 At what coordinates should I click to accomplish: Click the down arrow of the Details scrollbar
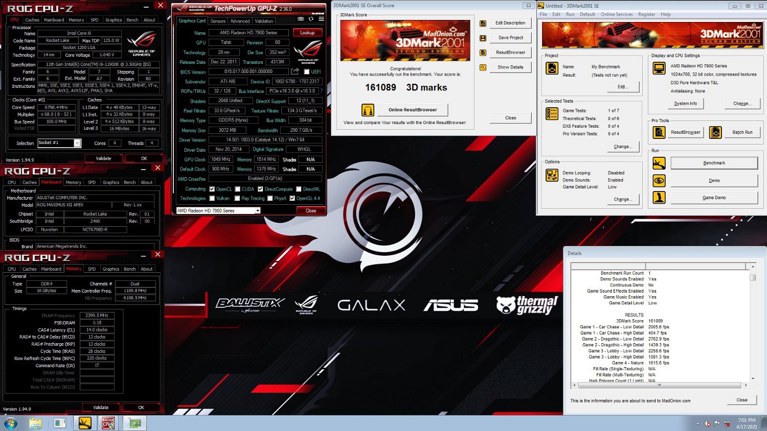(x=753, y=379)
